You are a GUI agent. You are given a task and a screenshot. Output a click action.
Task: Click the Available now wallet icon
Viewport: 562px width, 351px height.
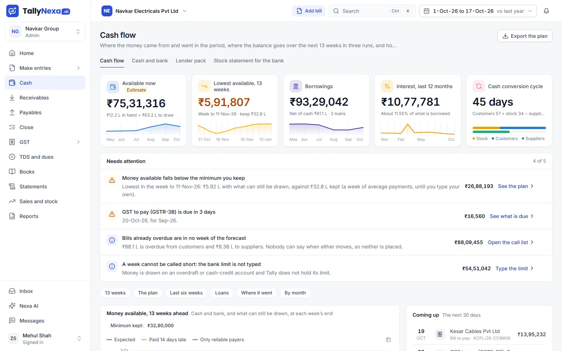(x=113, y=87)
